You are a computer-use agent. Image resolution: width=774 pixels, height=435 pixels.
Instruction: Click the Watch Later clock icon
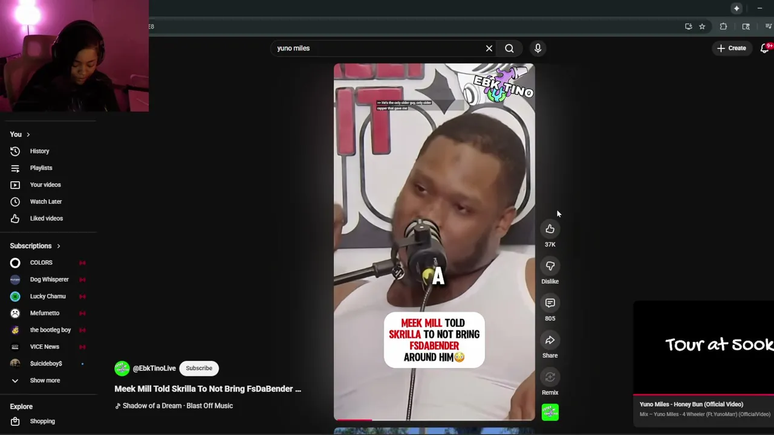tap(15, 202)
